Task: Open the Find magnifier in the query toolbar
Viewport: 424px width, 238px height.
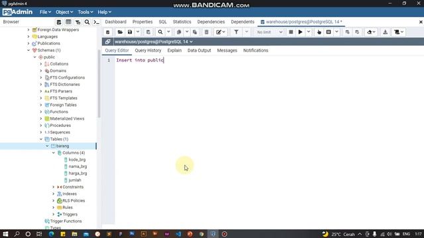Action: 160,32
